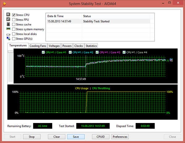This screenshot has width=185, height=143.
Task: Hide CPU #1 / Core #1 graph line
Action: 43,52
